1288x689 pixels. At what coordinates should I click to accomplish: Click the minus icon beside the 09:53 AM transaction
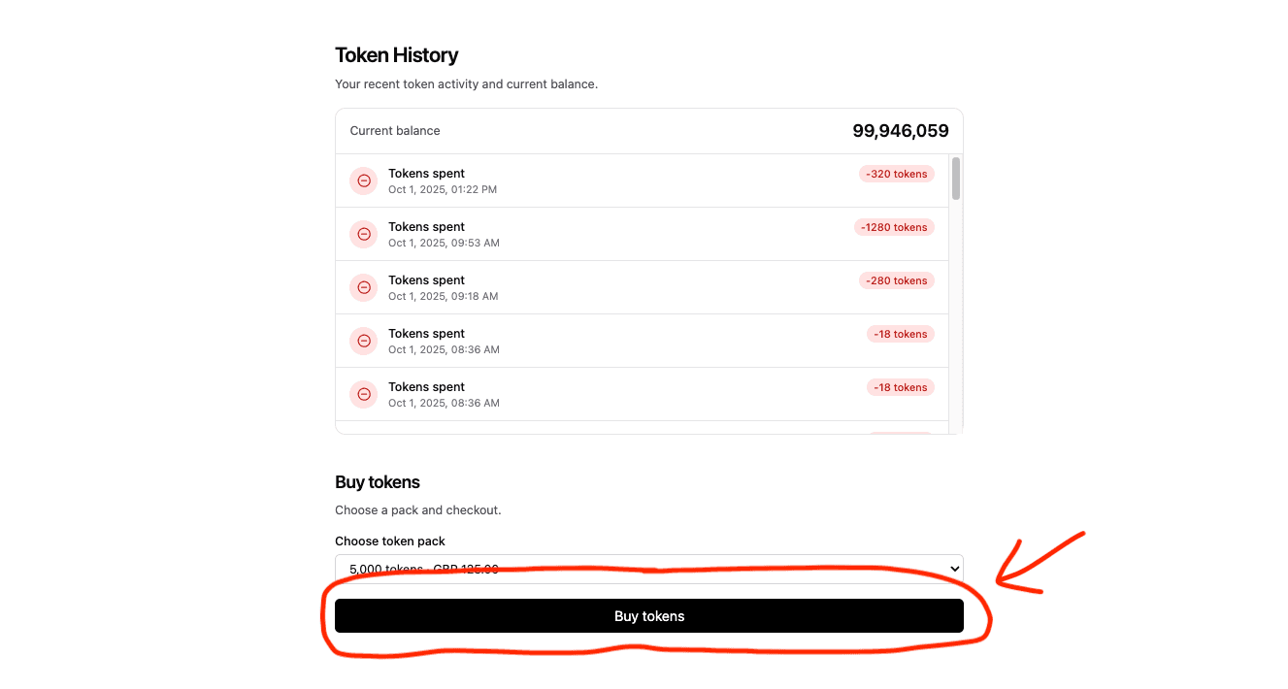[363, 234]
